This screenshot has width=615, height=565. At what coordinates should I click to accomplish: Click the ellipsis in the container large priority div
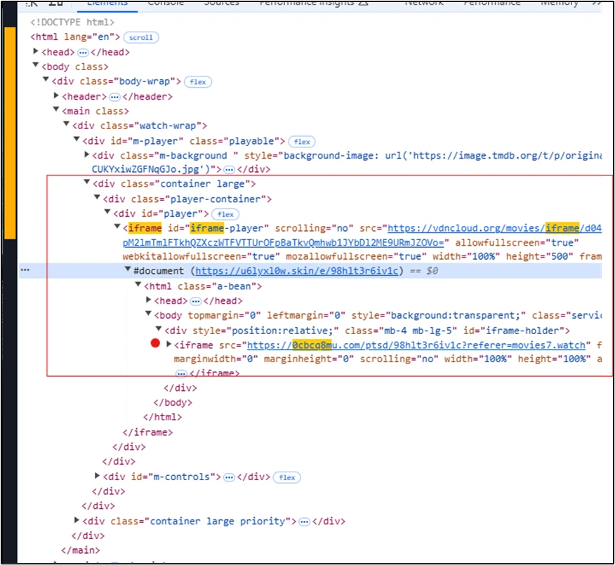(x=304, y=521)
